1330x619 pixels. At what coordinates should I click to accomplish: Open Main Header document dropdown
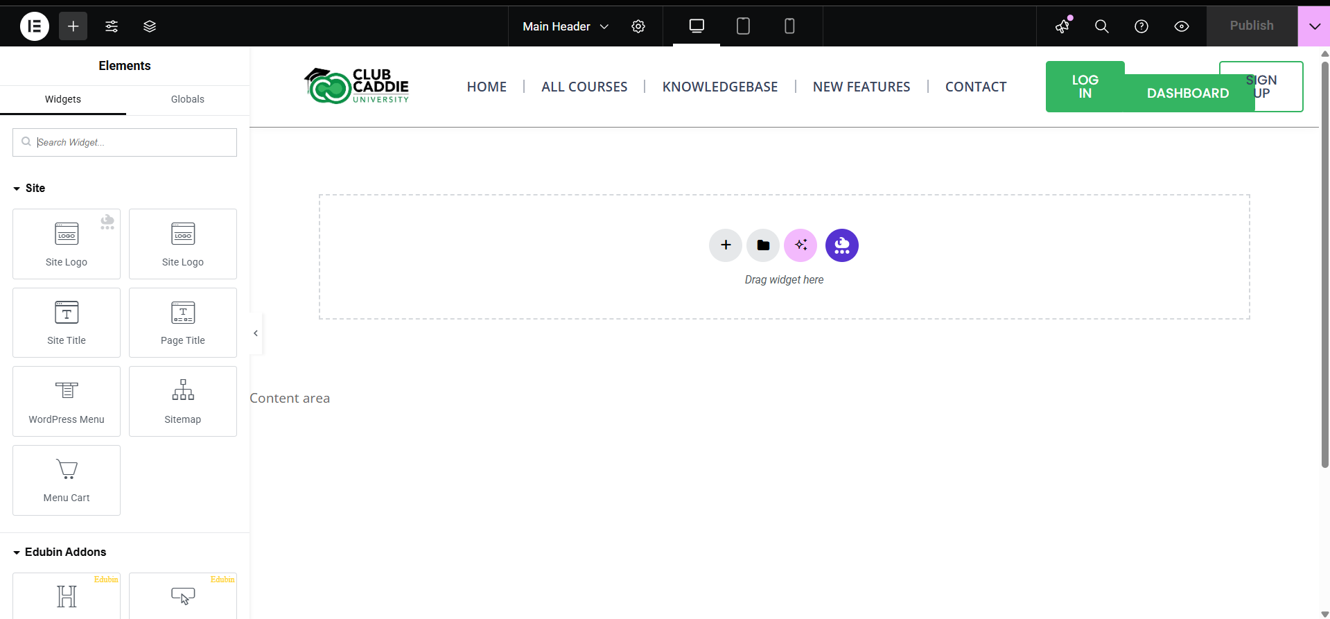566,26
